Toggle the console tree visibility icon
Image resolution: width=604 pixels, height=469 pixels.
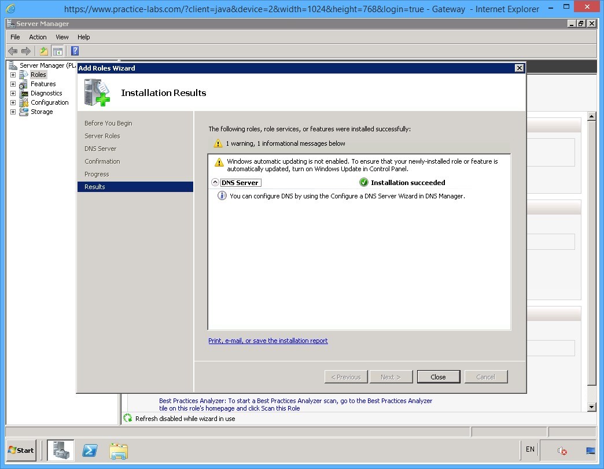58,51
